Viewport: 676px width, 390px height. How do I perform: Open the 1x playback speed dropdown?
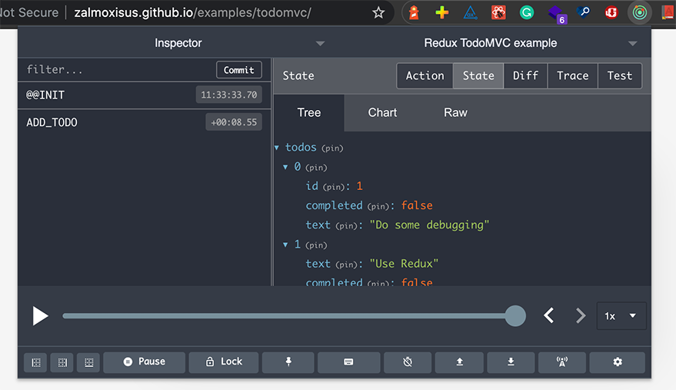pos(621,316)
